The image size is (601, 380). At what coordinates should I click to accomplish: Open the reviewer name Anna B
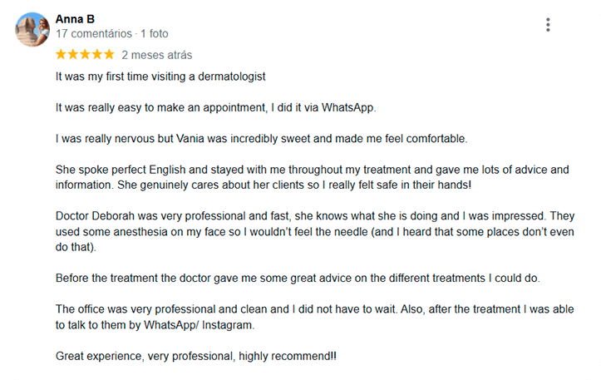tap(75, 19)
